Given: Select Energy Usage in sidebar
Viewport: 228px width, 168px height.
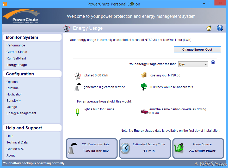Looking at the screenshot, I should (17, 65).
